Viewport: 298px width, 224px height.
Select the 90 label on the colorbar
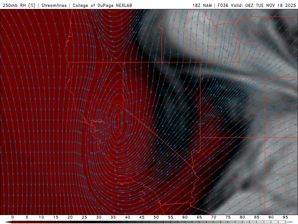pos(271,217)
